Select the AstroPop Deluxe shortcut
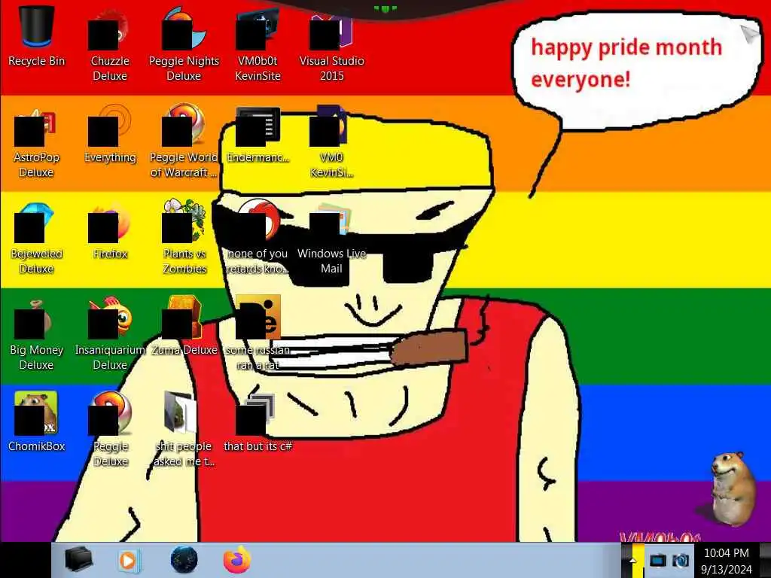The image size is (771, 578). coord(36,141)
